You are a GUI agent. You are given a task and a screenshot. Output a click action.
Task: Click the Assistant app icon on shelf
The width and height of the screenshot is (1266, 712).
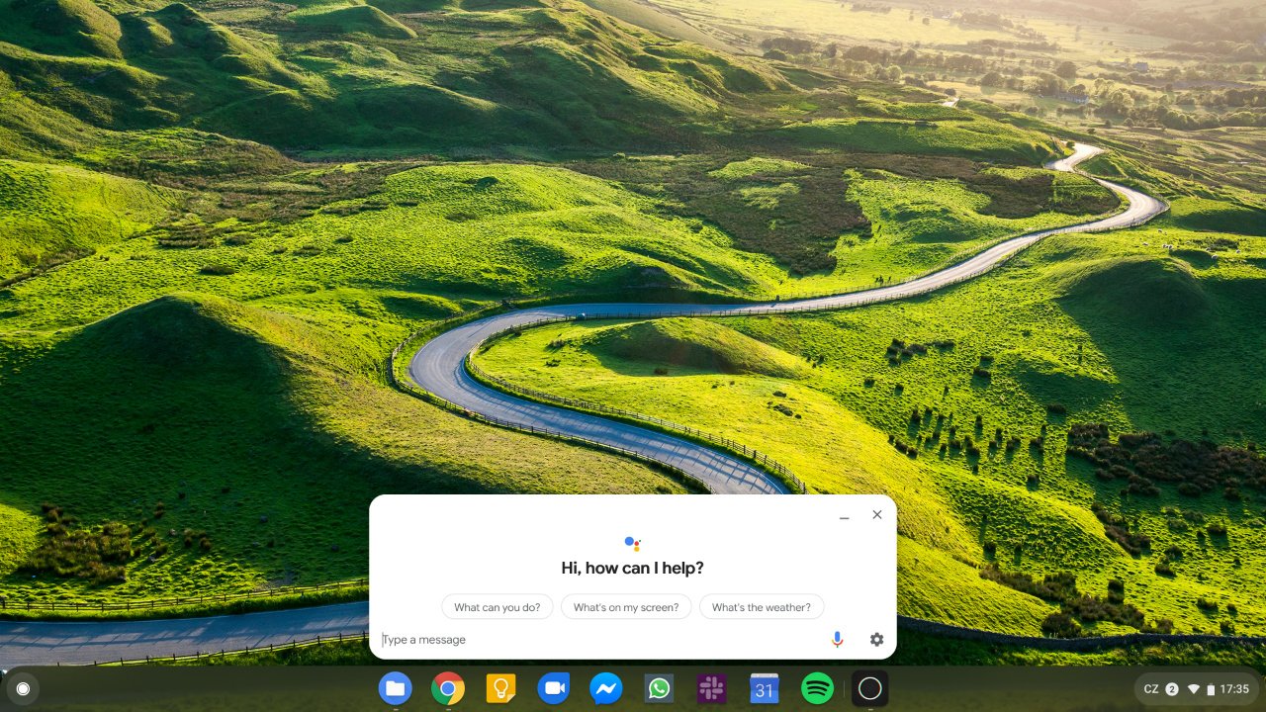[870, 688]
